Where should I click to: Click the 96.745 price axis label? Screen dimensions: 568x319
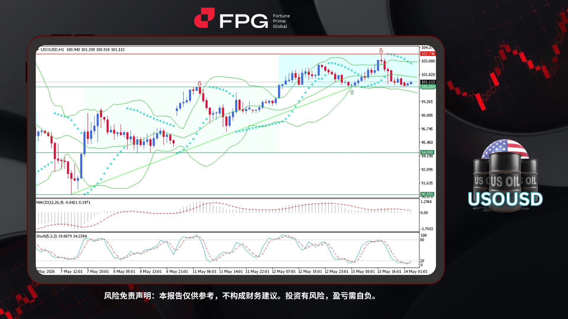[427, 129]
